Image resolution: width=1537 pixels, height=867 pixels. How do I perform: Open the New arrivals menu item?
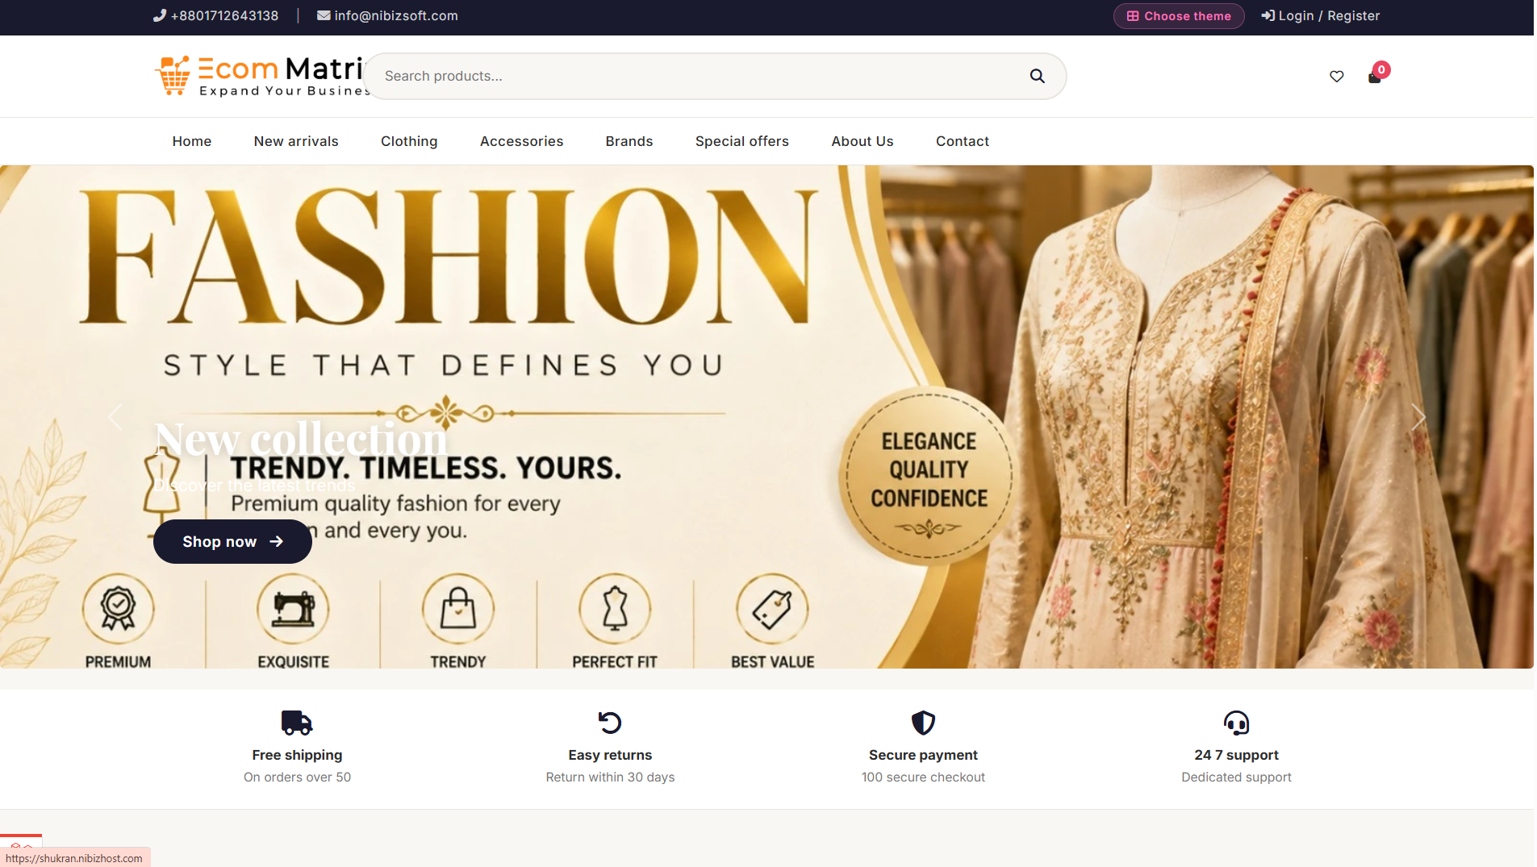pyautogui.click(x=296, y=141)
